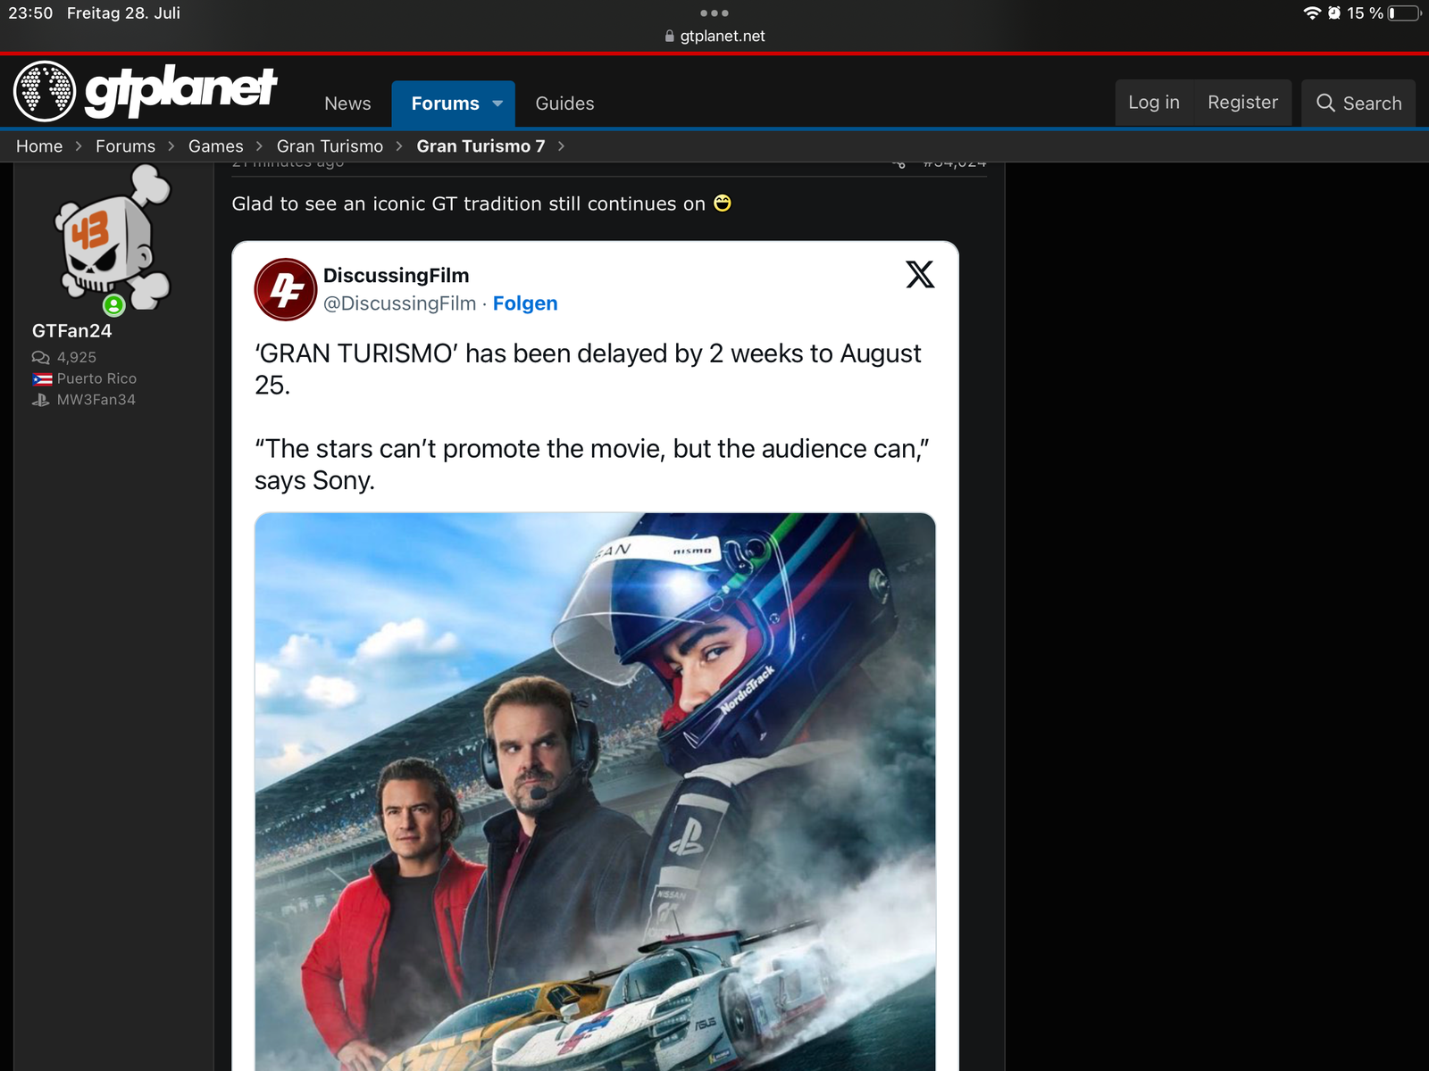The height and width of the screenshot is (1071, 1429).
Task: Click the PlayStation icon beside MW3Fan34
Action: (x=41, y=400)
